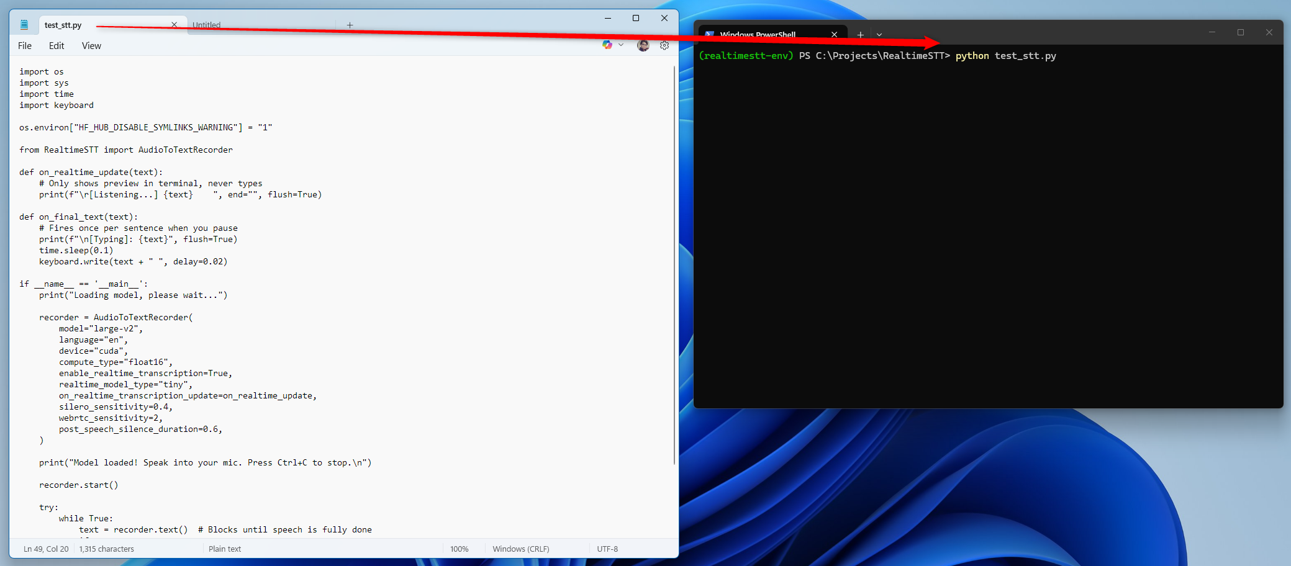Click the Copilot icon in Notepad
The width and height of the screenshot is (1291, 566).
607,45
